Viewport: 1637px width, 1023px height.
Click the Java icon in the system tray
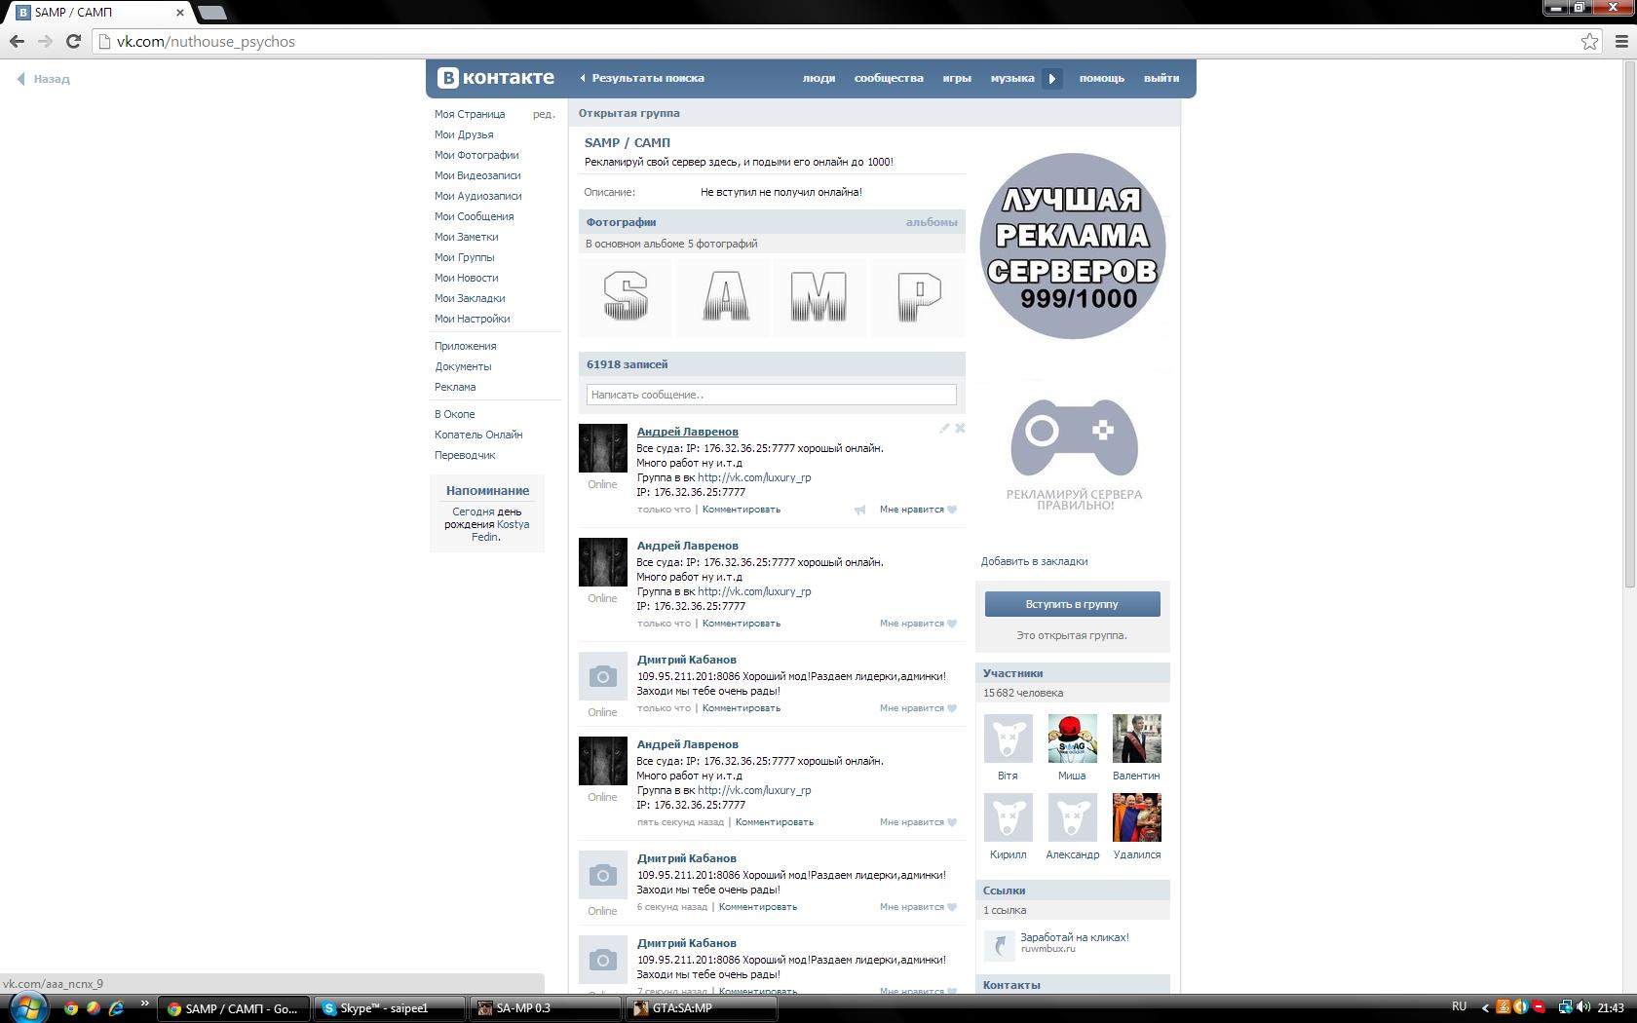tap(1504, 1007)
